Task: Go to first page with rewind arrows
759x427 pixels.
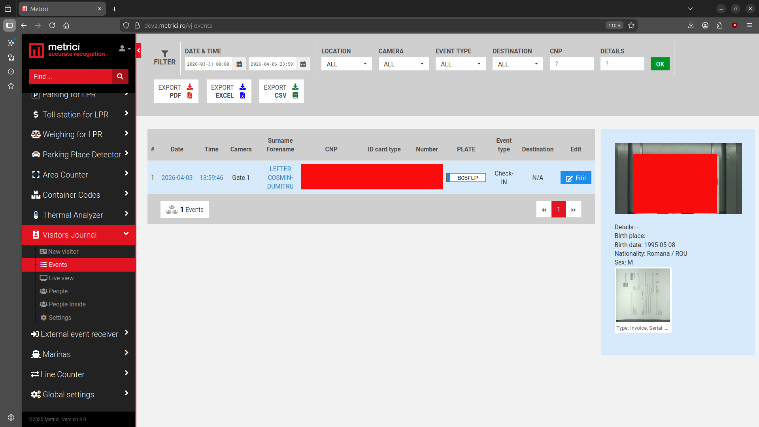Action: click(x=544, y=210)
